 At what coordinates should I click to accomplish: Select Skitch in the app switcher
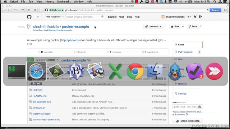coord(214,71)
